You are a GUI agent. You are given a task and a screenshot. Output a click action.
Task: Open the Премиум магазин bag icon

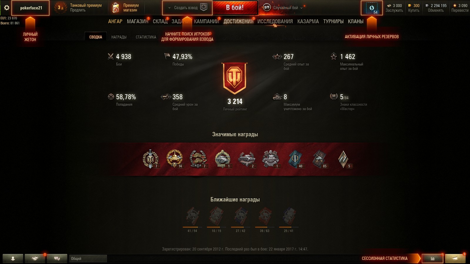116,8
